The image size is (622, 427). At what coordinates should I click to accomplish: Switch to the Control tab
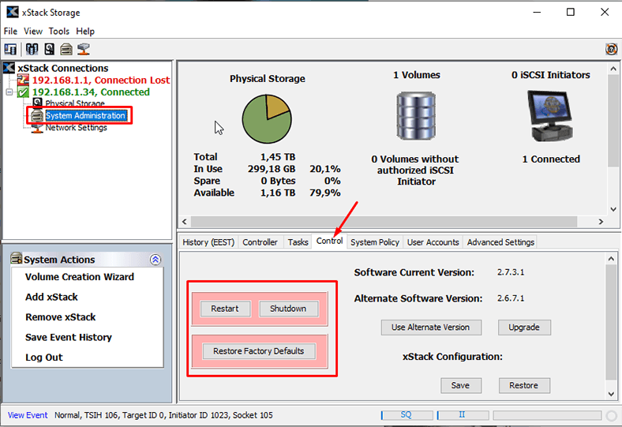330,241
